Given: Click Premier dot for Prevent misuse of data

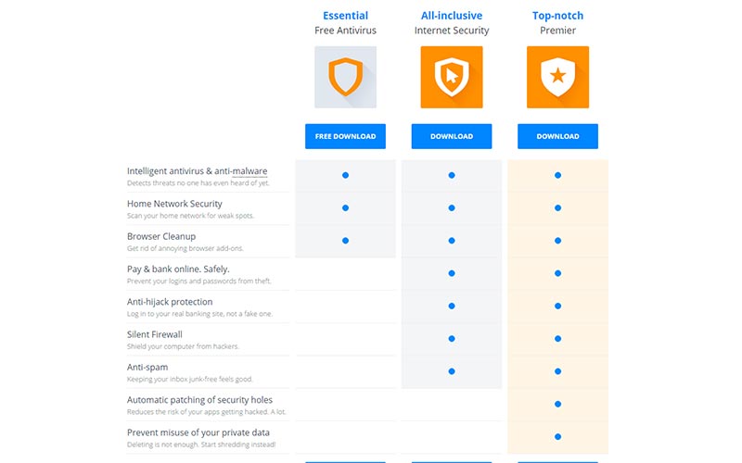Looking at the screenshot, I should tap(558, 436).
